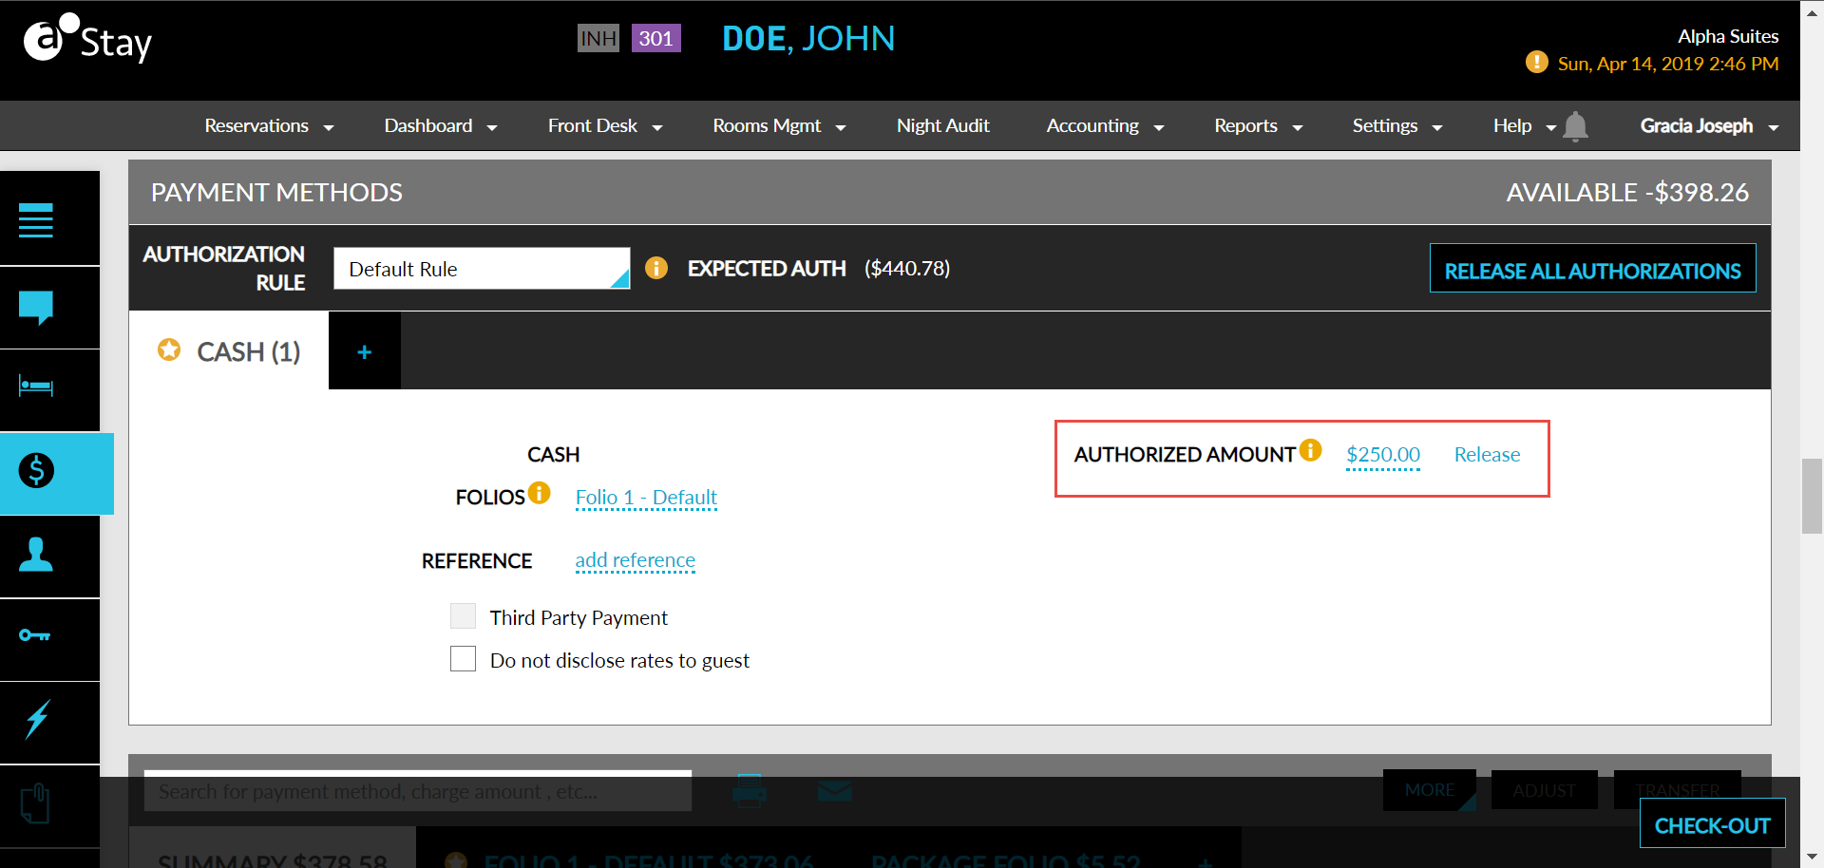Click the Alpha Suites property name
Image resolution: width=1824 pixels, height=868 pixels.
tap(1728, 36)
